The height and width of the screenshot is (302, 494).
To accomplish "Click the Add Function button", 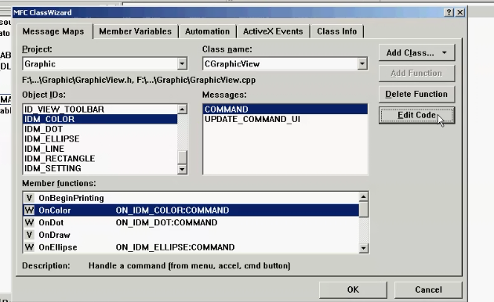I will (416, 74).
